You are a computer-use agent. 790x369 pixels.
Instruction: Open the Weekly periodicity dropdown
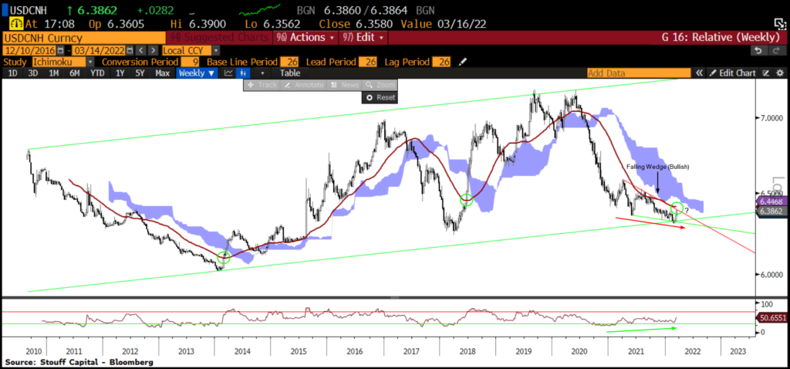[x=197, y=73]
